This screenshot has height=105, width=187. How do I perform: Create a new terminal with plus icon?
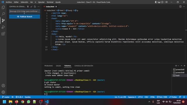pos(176,66)
